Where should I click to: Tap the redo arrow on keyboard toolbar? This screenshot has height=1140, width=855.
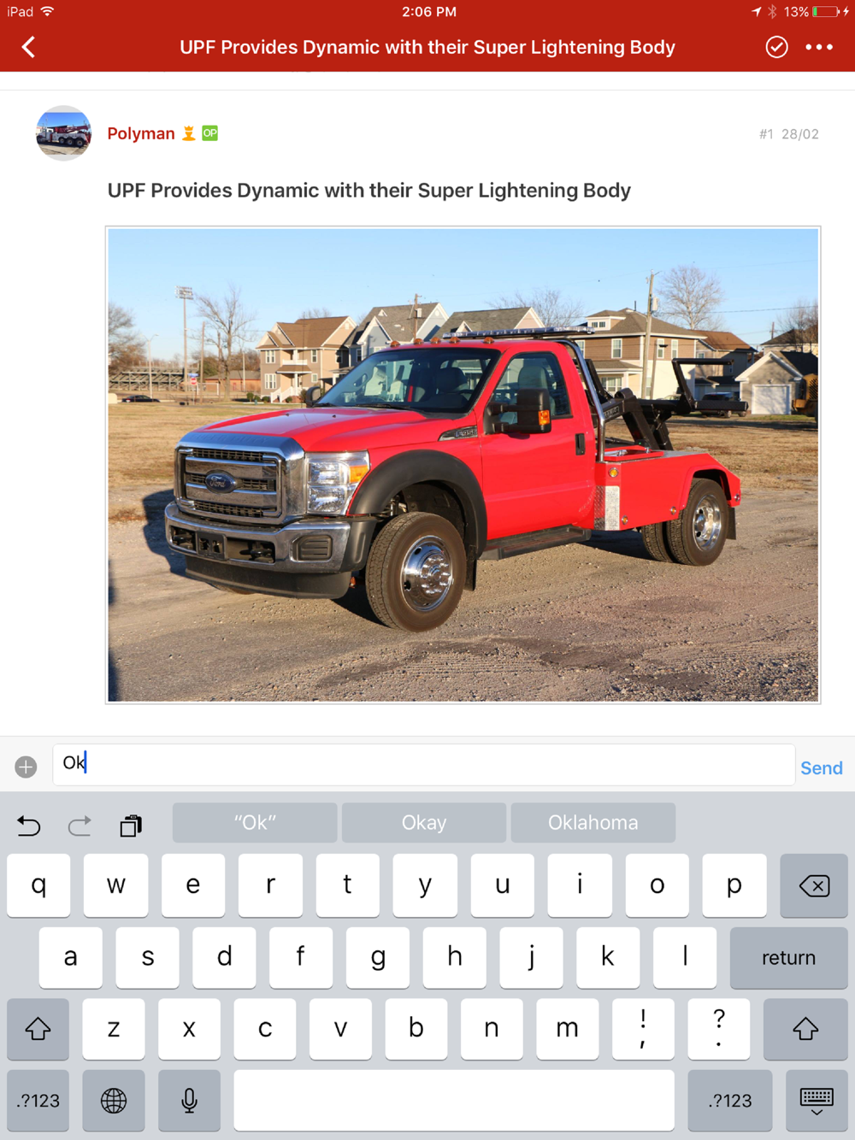[x=80, y=826]
